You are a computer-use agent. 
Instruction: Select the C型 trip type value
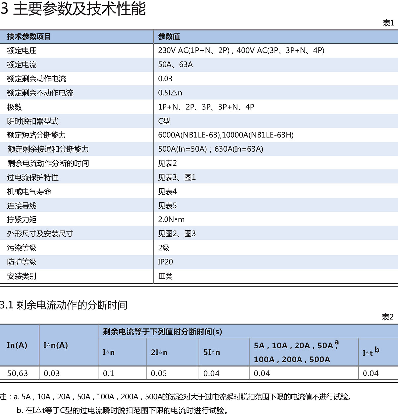click(x=164, y=121)
